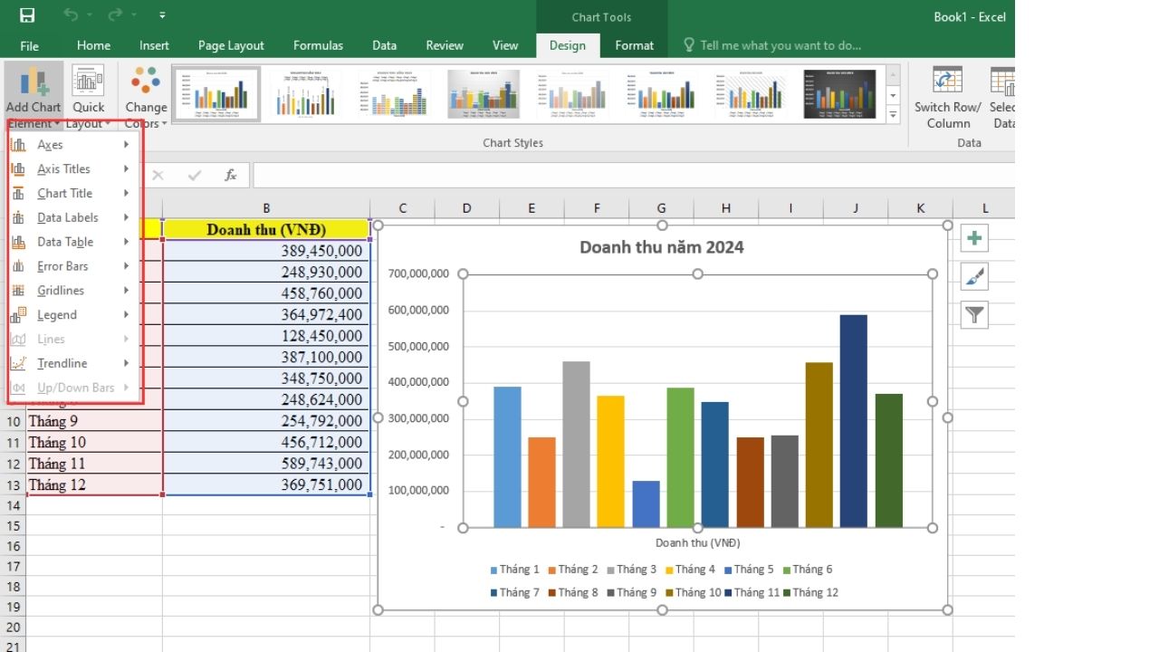Open the Chart Filters funnel button
1159x652 pixels.
974,315
